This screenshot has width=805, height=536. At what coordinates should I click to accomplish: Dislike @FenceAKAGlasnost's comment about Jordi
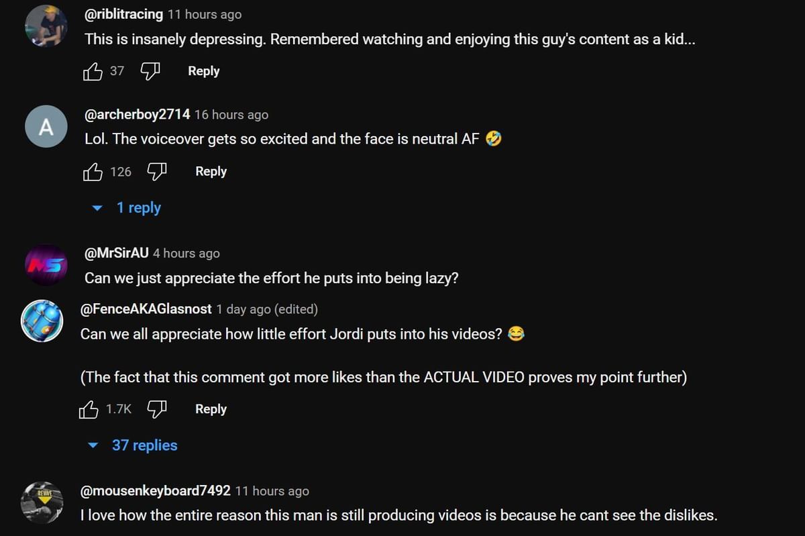pyautogui.click(x=156, y=409)
